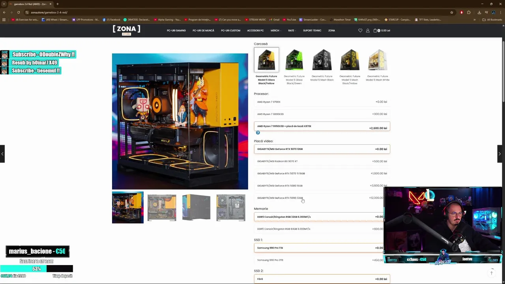Viewport: 505px width, 284px height.
Task: Click the browser address bar URL
Action: [x=49, y=12]
